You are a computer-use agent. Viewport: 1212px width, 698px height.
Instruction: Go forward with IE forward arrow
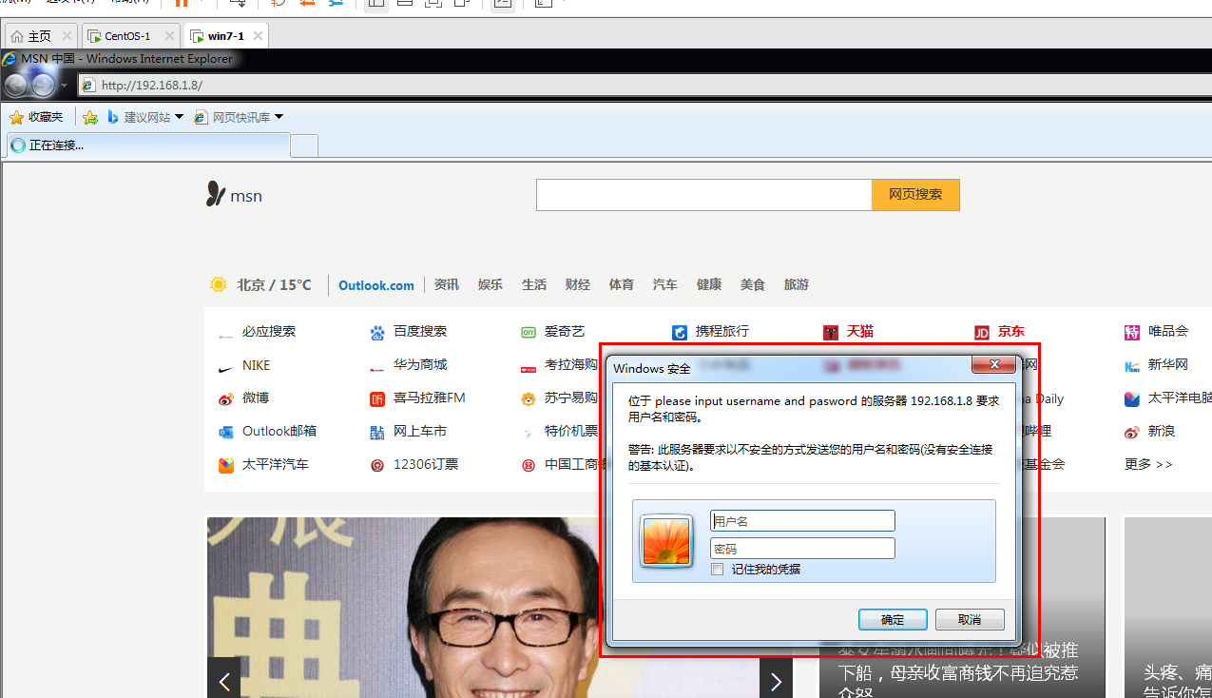tap(44, 86)
